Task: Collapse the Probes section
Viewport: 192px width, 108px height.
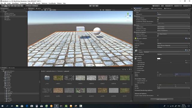Action: tap(135, 25)
